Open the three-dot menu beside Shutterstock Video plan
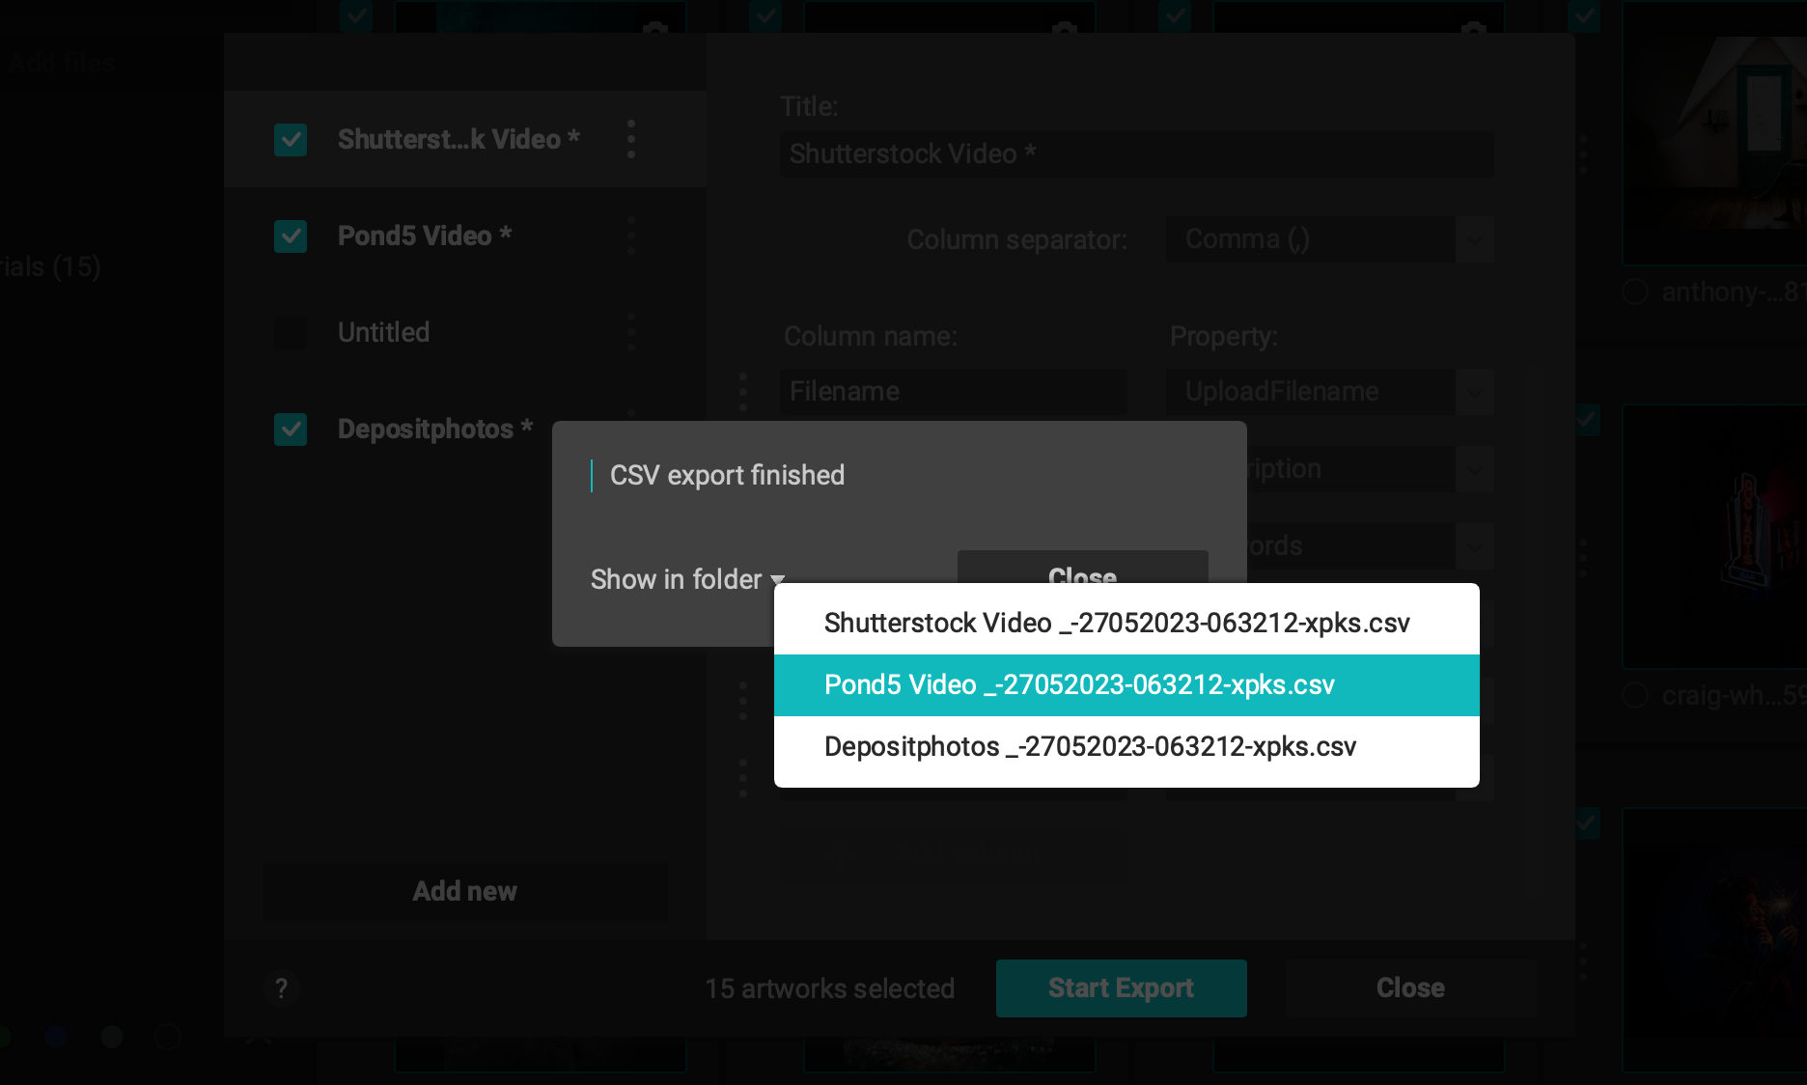The width and height of the screenshot is (1807, 1085). [x=631, y=139]
